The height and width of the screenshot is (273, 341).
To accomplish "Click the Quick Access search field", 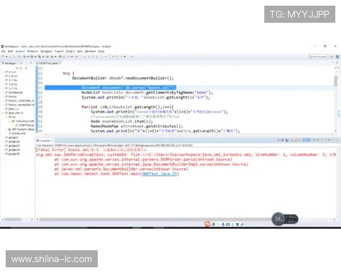I will (x=318, y=57).
